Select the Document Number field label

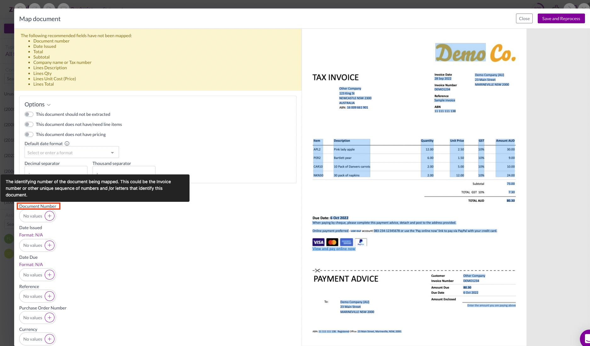tap(38, 206)
